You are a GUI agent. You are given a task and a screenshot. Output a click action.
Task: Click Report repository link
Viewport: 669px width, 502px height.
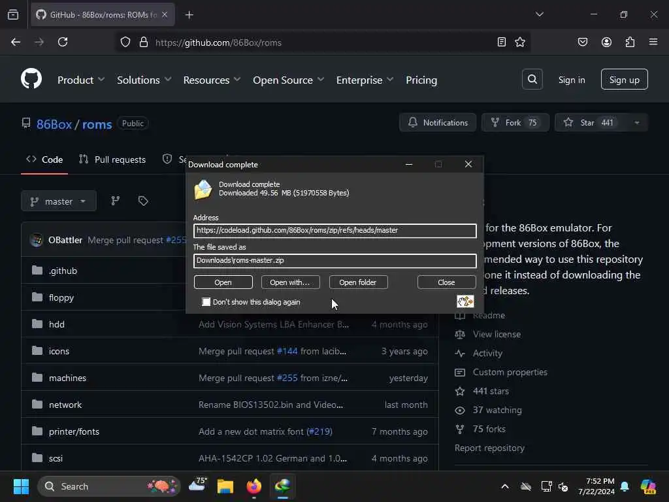click(489, 448)
